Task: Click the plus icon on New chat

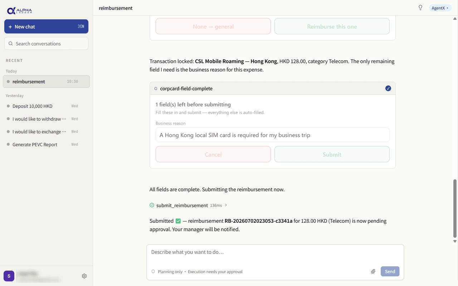Action: coord(10,27)
